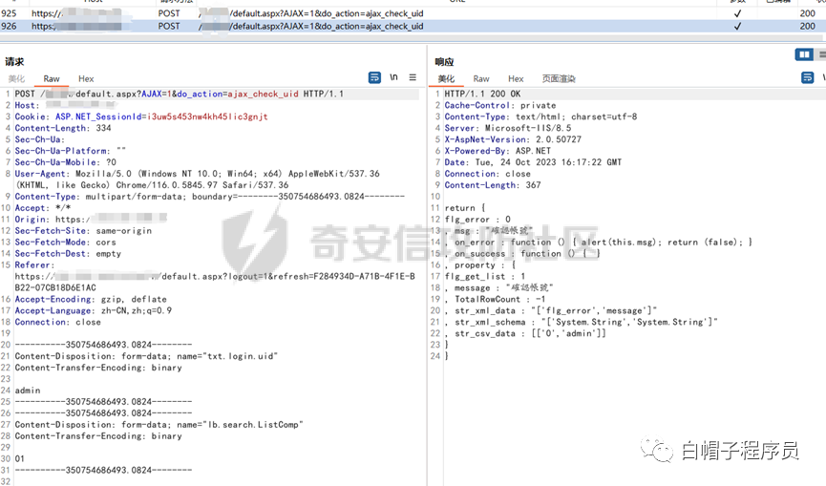The width and height of the screenshot is (826, 486).
Task: Open the request Hex tab
Action: point(86,78)
